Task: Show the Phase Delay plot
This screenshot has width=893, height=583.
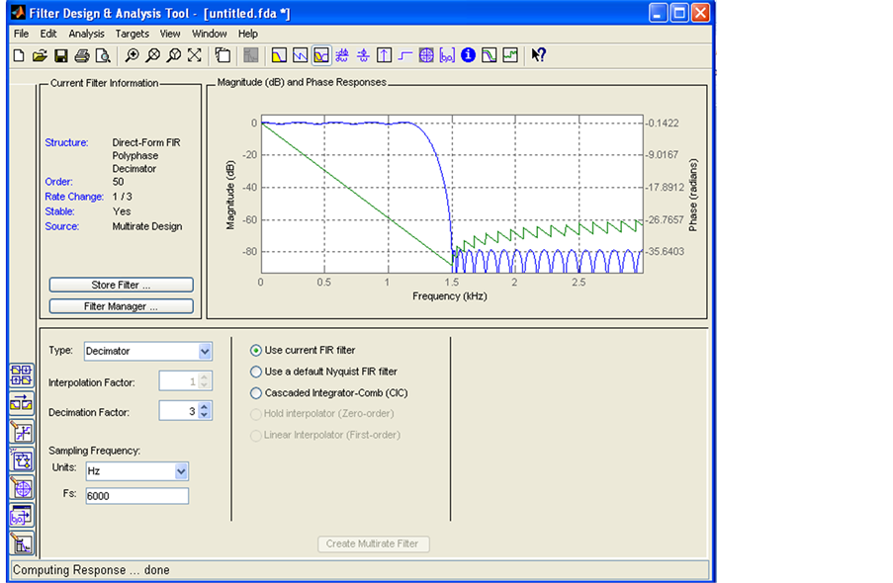Action: click(363, 55)
